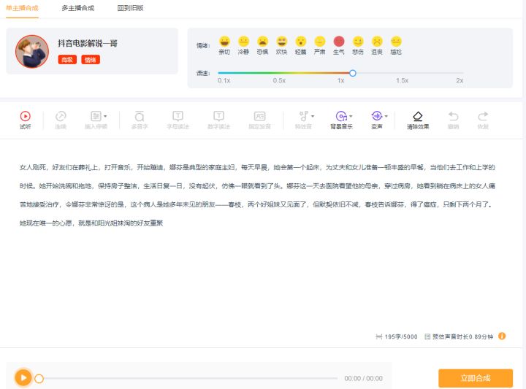Select the surprised open-mouth emotion face
The height and width of the screenshot is (389, 526).
tap(300, 42)
